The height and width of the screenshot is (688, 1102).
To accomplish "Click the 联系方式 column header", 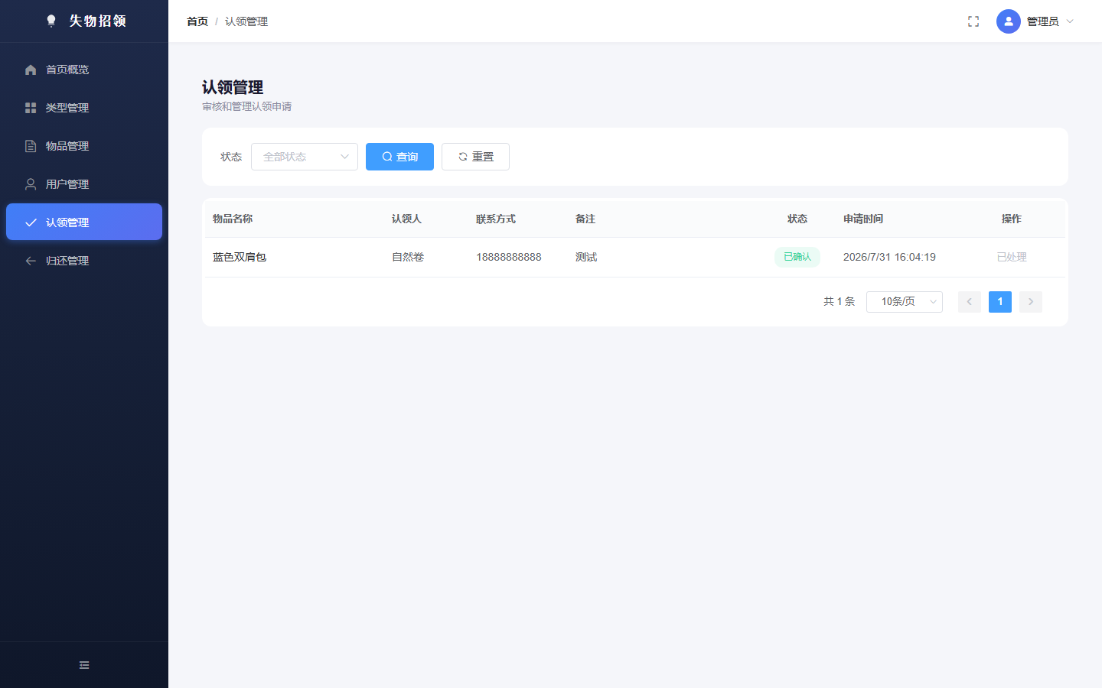I will pos(496,219).
